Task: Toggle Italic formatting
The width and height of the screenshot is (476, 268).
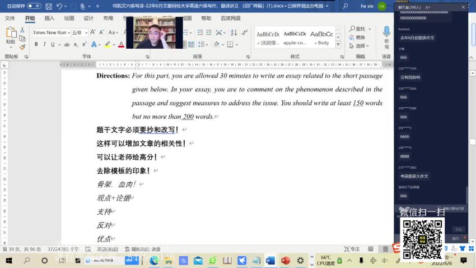Action: pos(44,44)
